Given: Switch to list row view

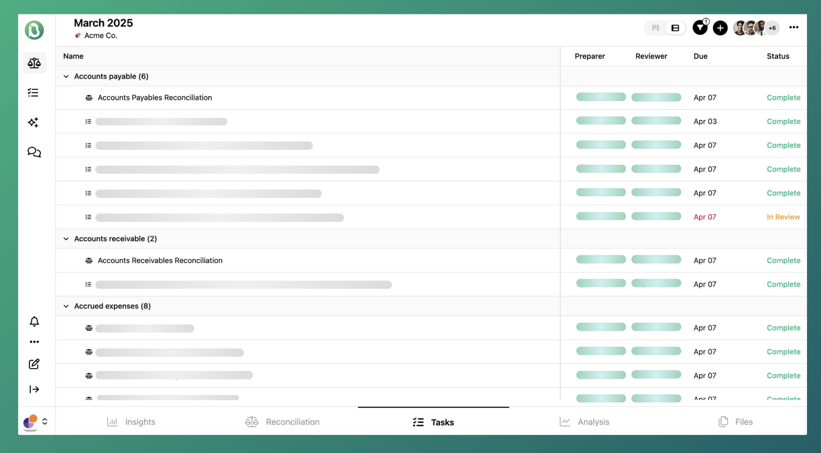Looking at the screenshot, I should coord(676,28).
